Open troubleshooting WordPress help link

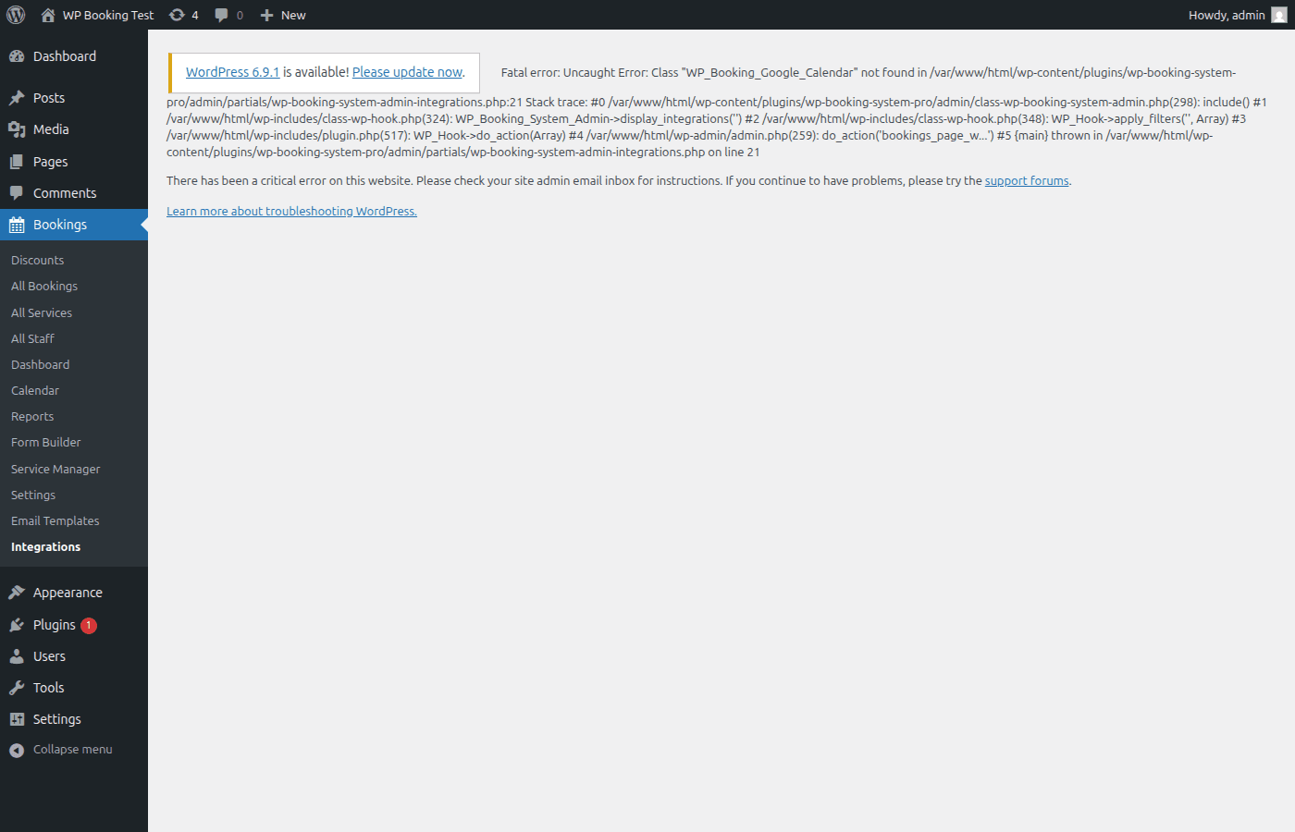pyautogui.click(x=291, y=211)
